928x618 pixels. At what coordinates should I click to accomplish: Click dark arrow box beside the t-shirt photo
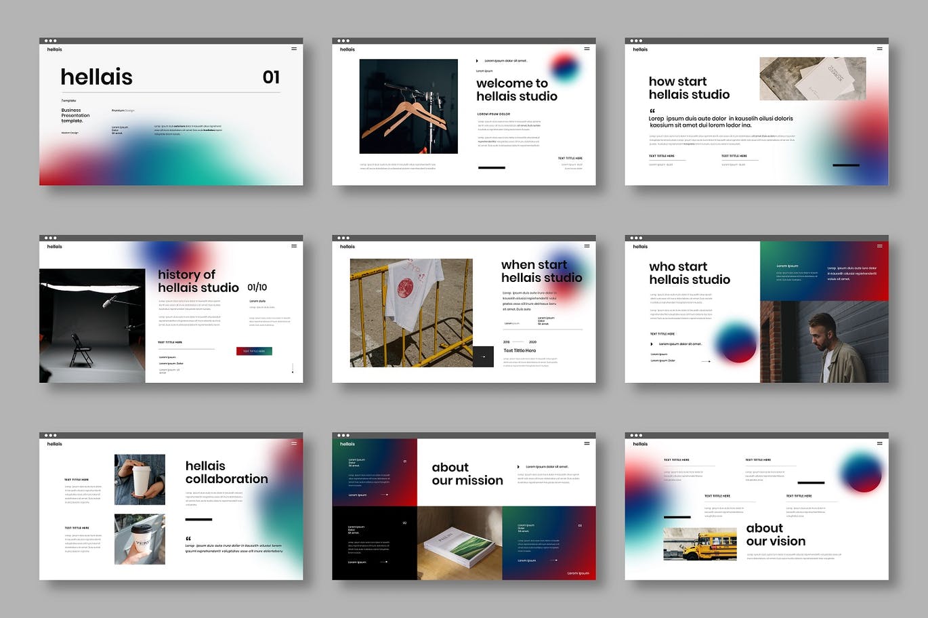483,356
